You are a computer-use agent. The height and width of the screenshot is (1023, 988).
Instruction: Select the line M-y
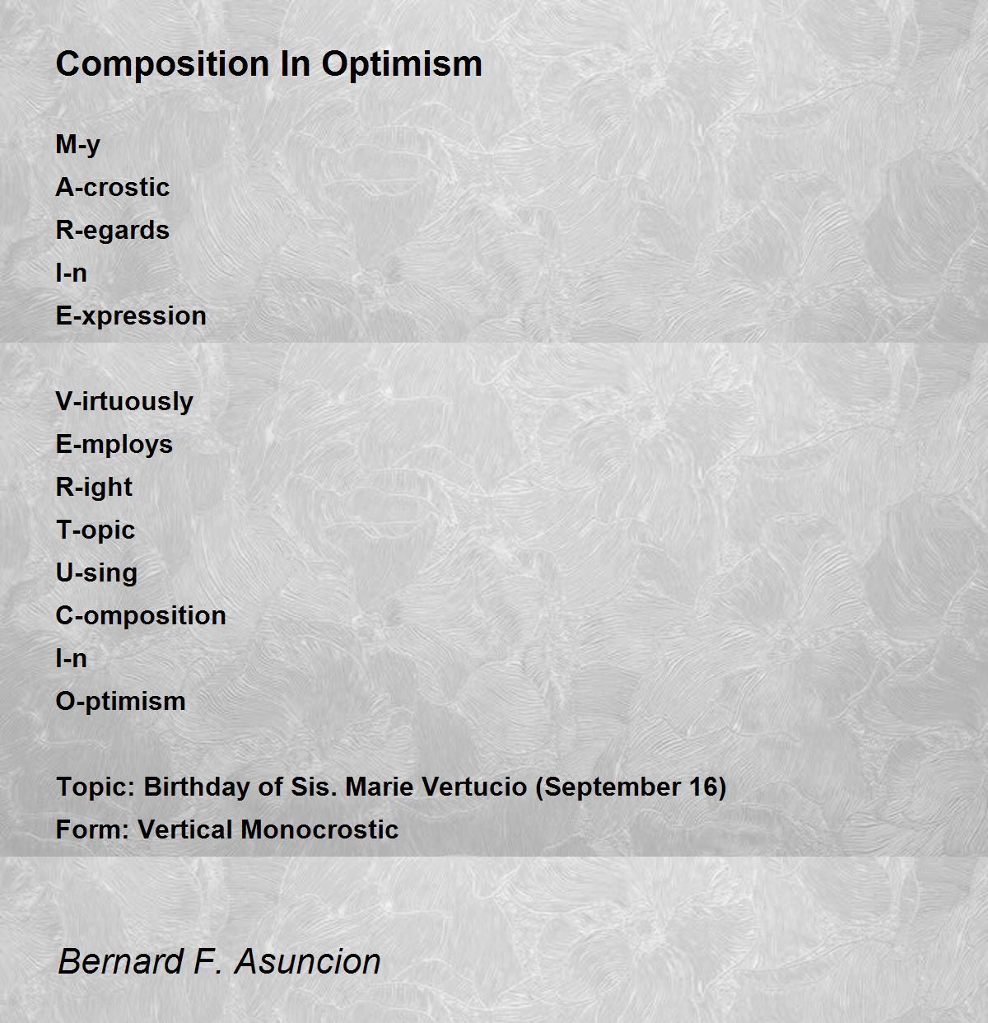point(78,144)
